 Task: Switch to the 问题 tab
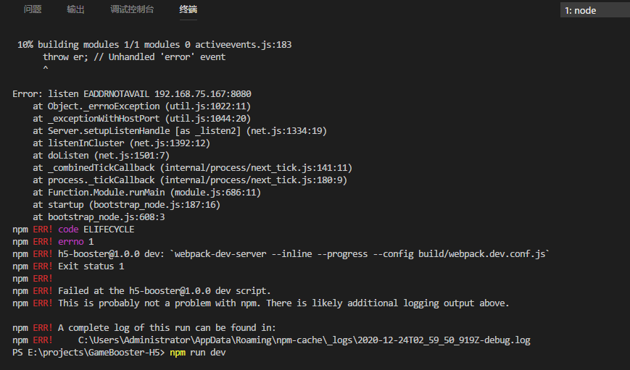pyautogui.click(x=33, y=9)
